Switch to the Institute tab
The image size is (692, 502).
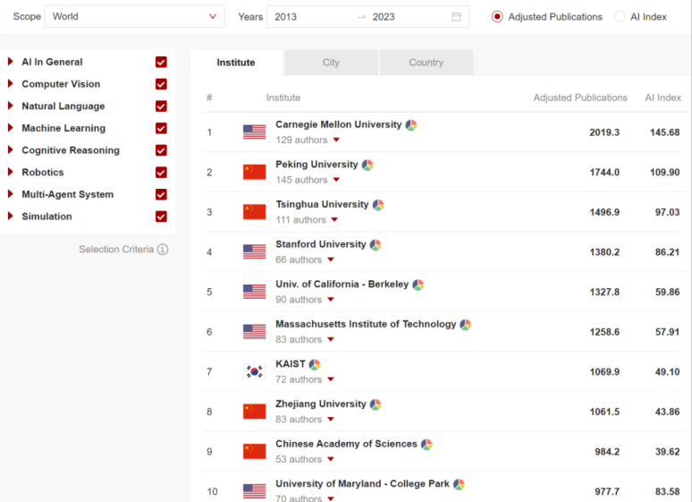pos(236,63)
